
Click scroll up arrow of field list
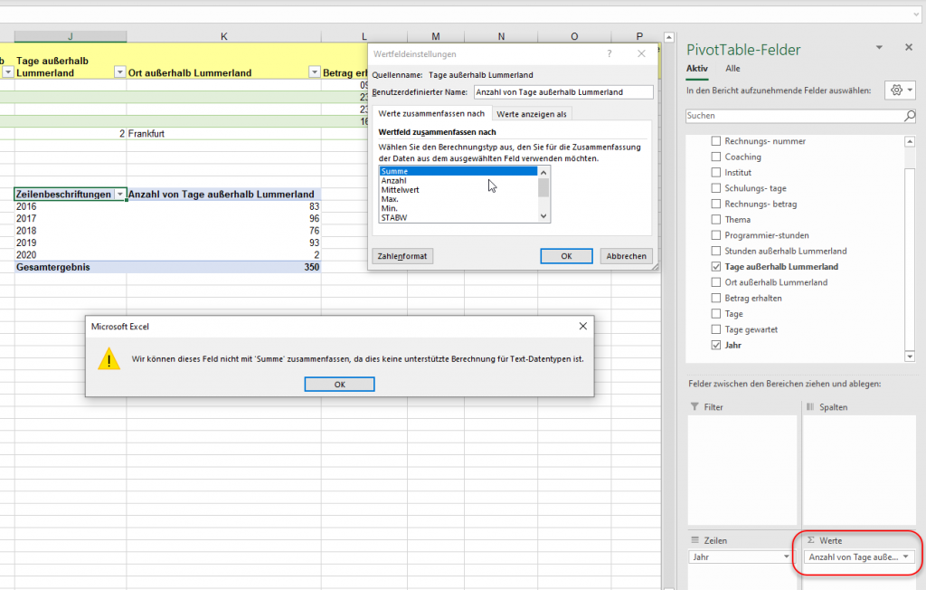[x=910, y=141]
